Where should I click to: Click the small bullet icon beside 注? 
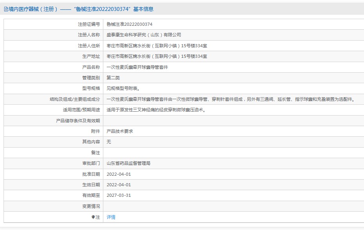coord(93,217)
